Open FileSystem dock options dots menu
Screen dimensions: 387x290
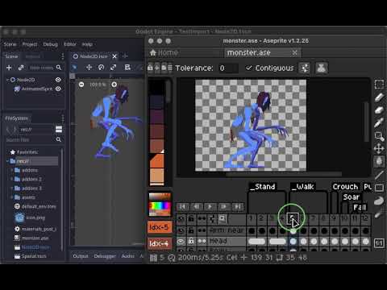coord(63,118)
